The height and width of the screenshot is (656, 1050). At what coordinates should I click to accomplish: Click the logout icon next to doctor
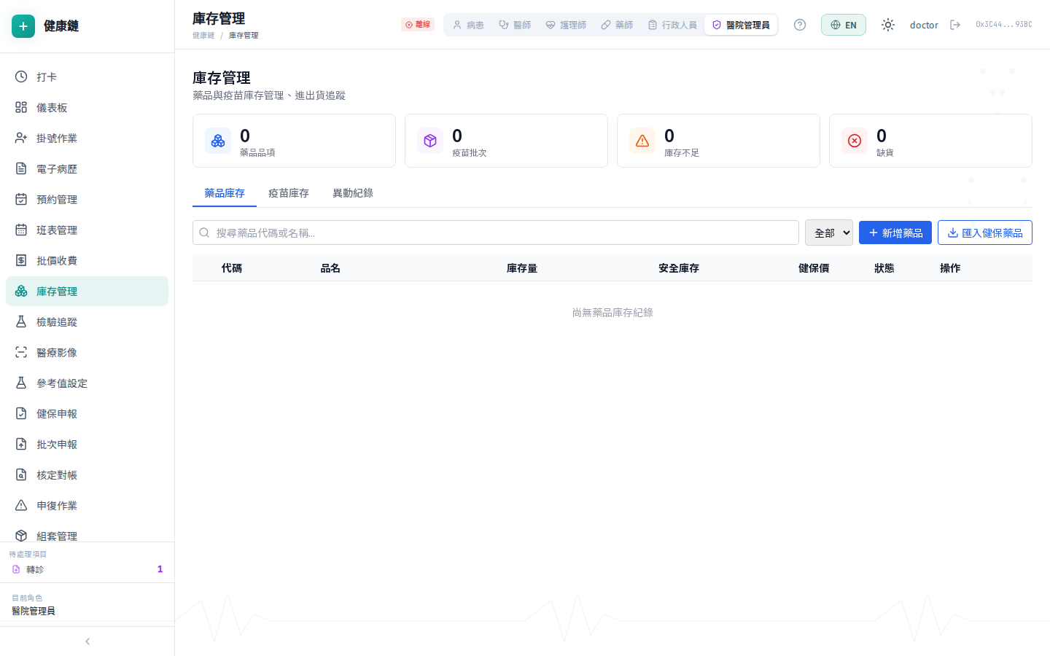click(956, 24)
